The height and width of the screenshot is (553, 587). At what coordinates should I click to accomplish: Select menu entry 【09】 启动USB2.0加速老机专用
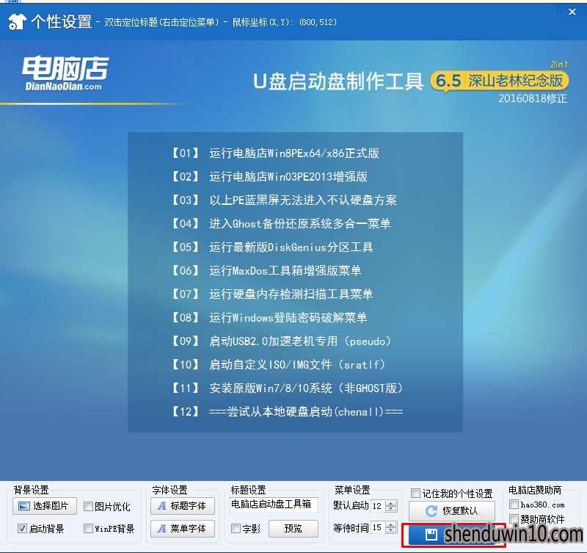click(281, 341)
